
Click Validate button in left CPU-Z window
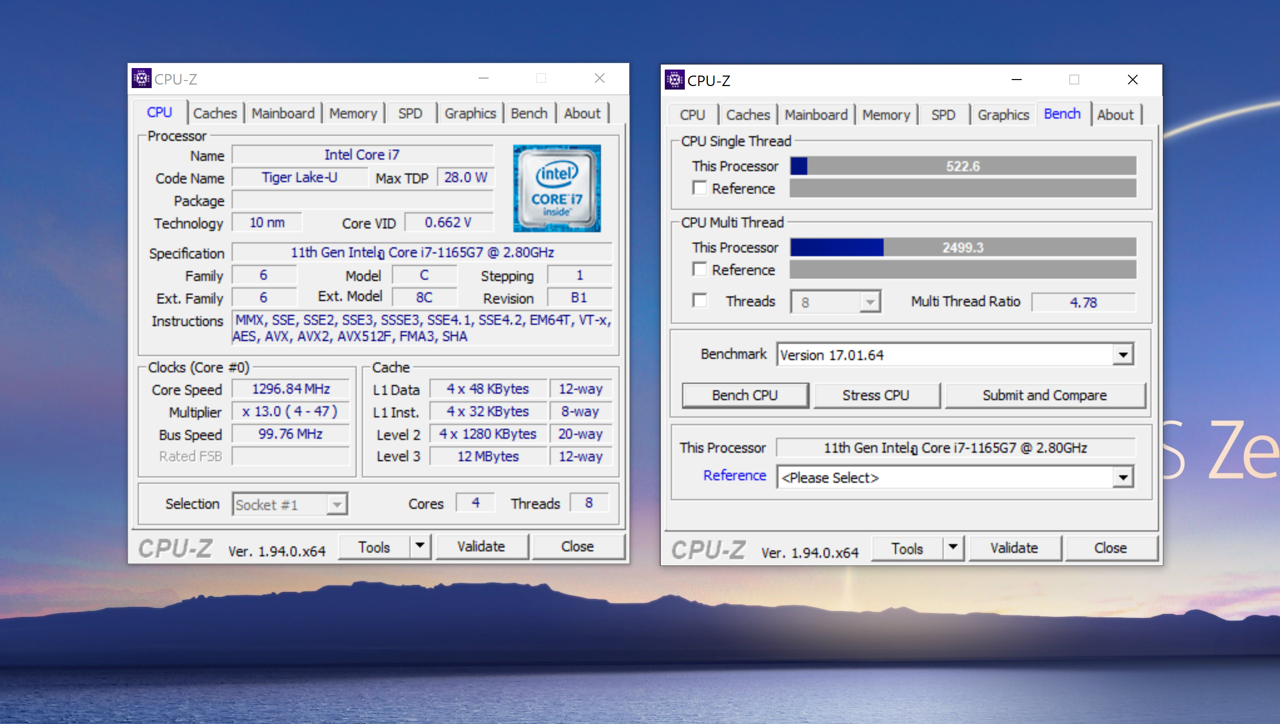click(x=481, y=546)
